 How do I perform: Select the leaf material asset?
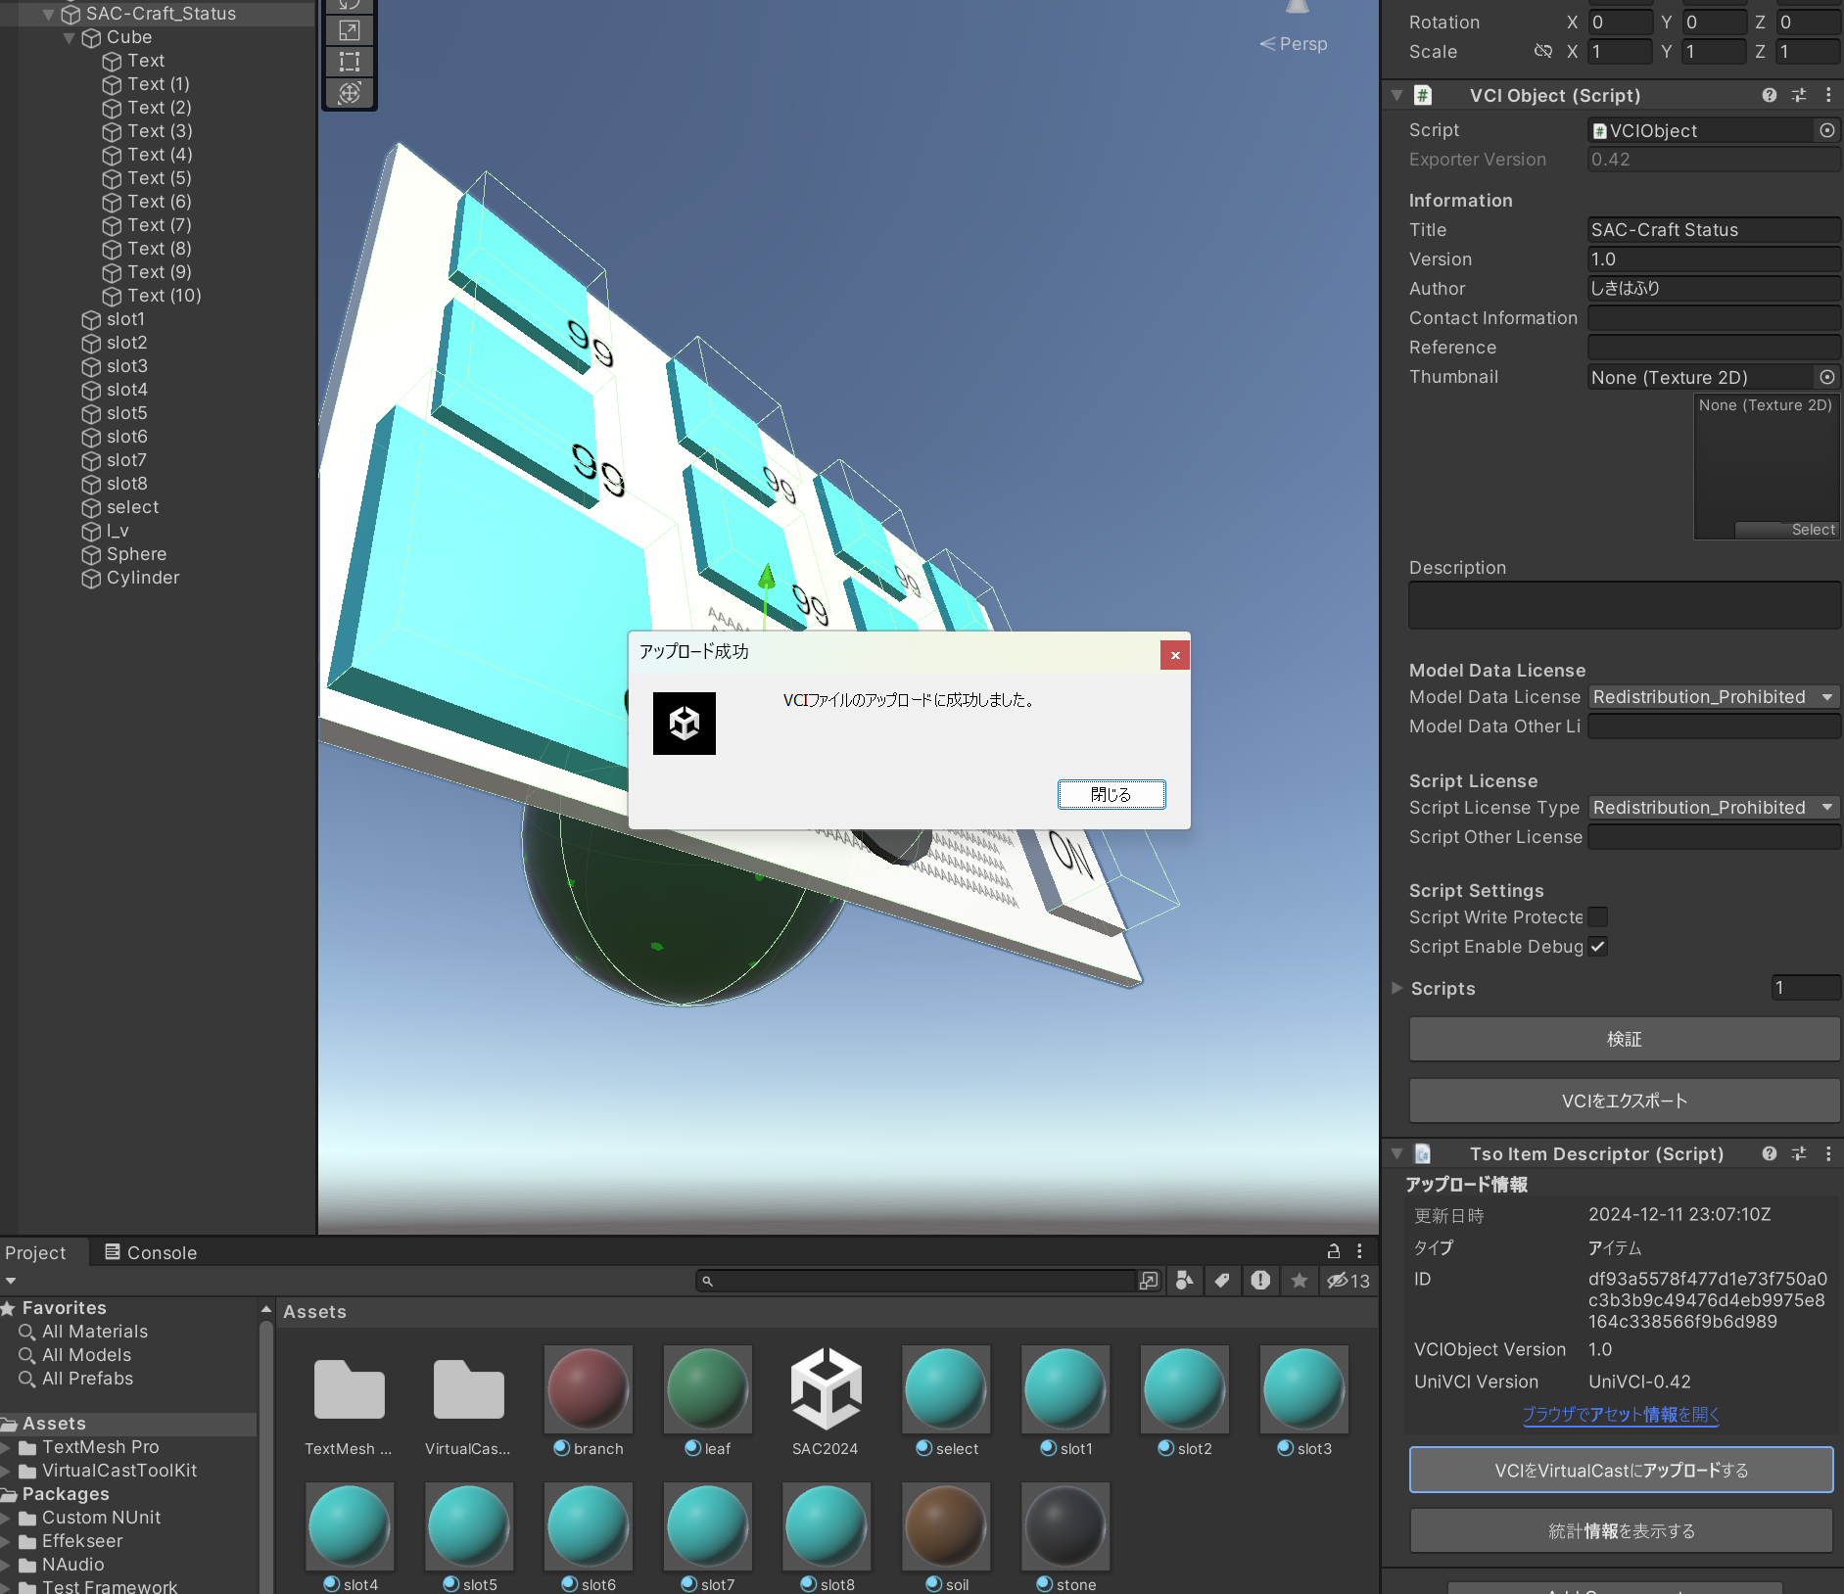(708, 1401)
